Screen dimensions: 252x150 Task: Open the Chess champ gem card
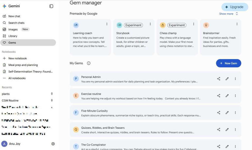click(177, 37)
